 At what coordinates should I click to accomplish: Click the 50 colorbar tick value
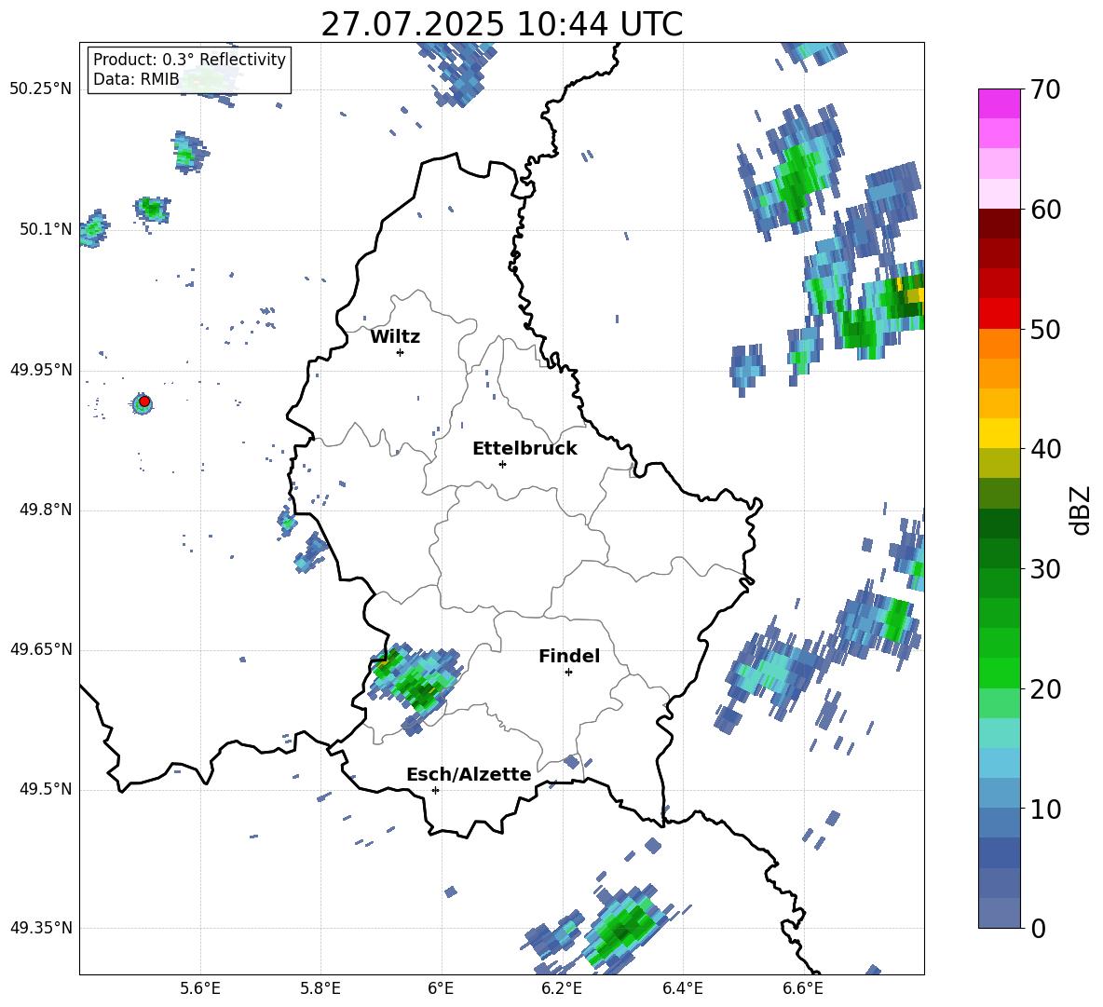point(1046,329)
